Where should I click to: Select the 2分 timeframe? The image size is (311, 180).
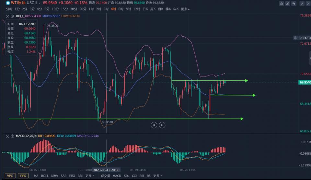[25, 9]
